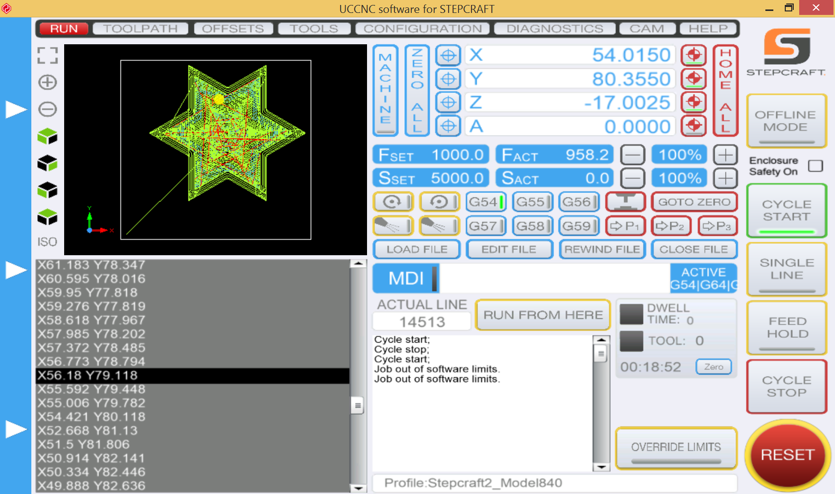This screenshot has height=494, width=835.
Task: Open the CAM tab
Action: click(648, 29)
